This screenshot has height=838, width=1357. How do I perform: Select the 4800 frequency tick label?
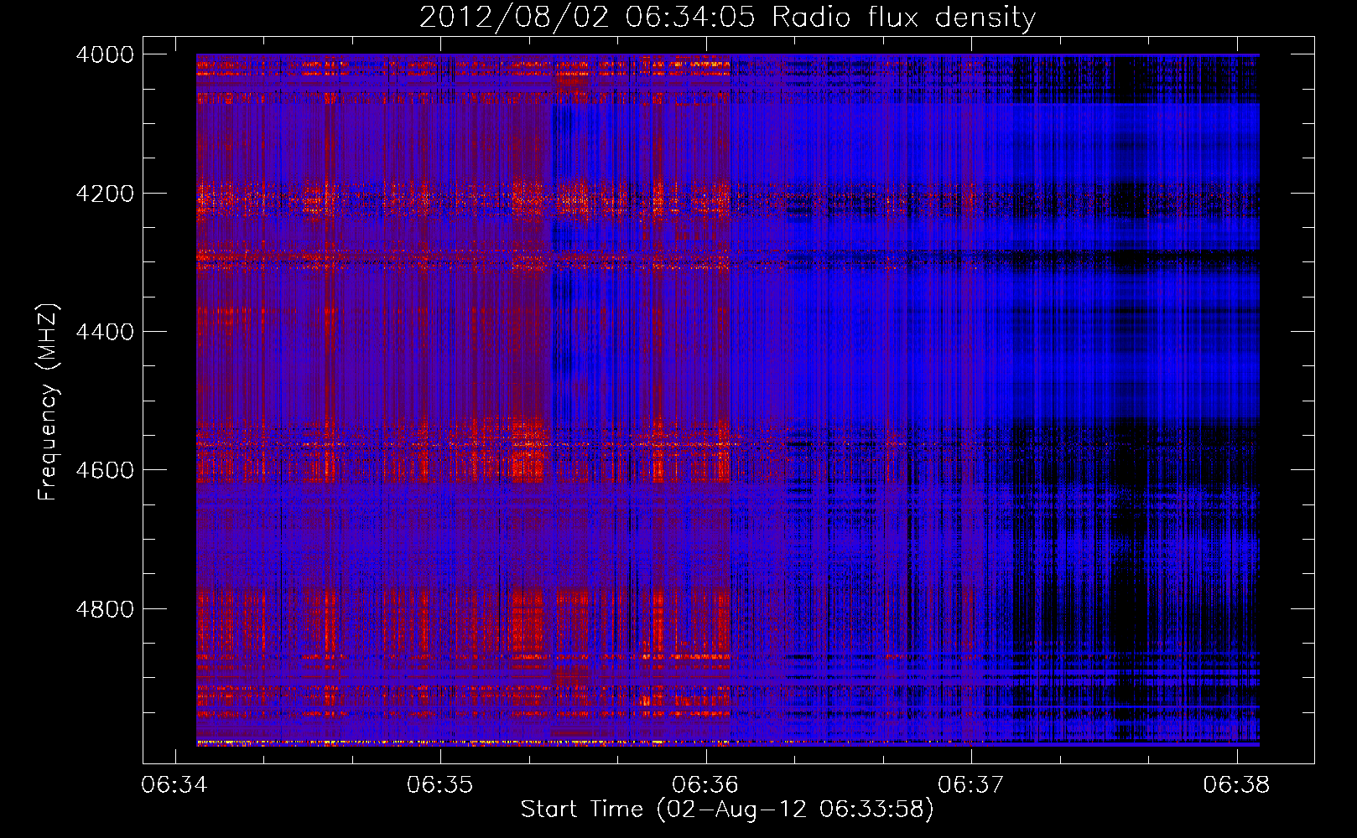[x=105, y=609]
